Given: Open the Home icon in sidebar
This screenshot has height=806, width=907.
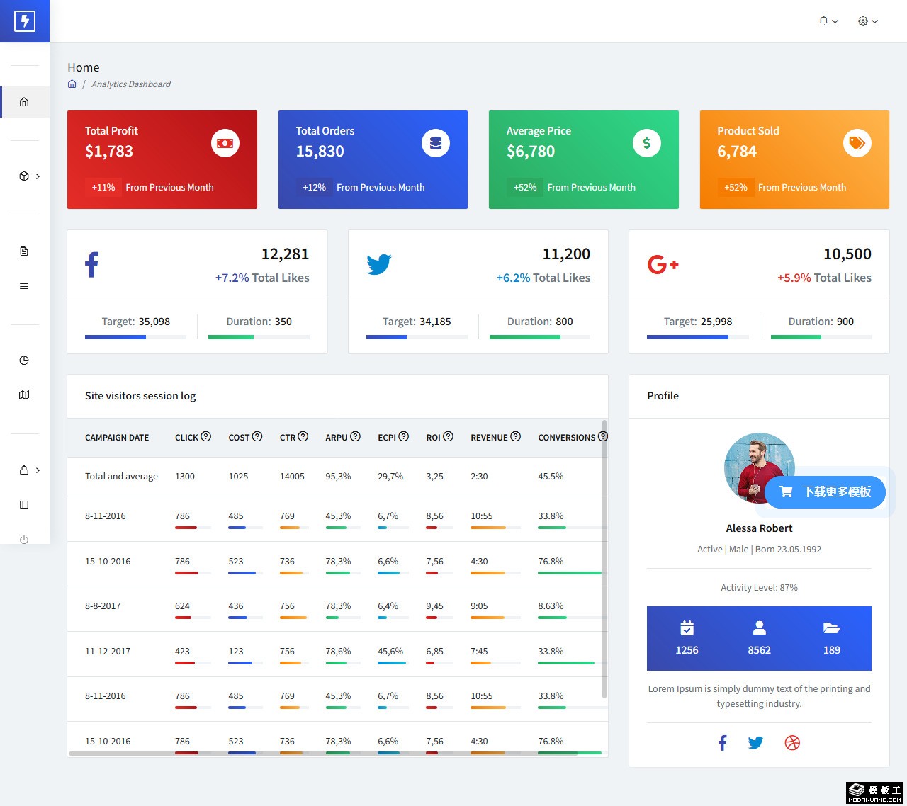Looking at the screenshot, I should click(24, 102).
